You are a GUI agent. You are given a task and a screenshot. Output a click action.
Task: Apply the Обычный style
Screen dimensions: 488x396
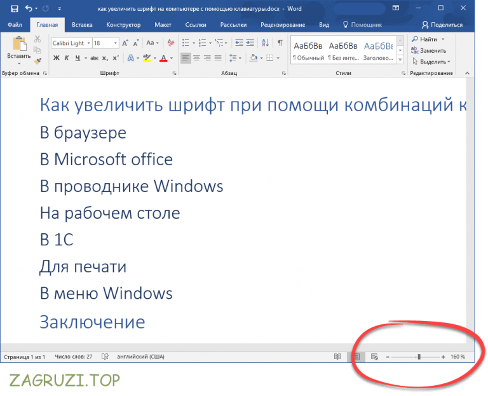coord(308,51)
